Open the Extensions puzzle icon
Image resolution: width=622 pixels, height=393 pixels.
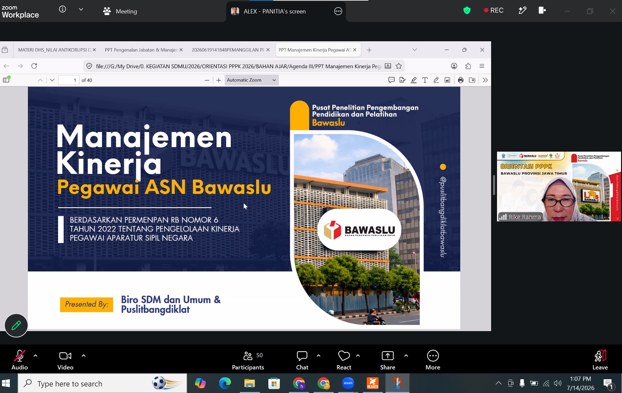468,66
